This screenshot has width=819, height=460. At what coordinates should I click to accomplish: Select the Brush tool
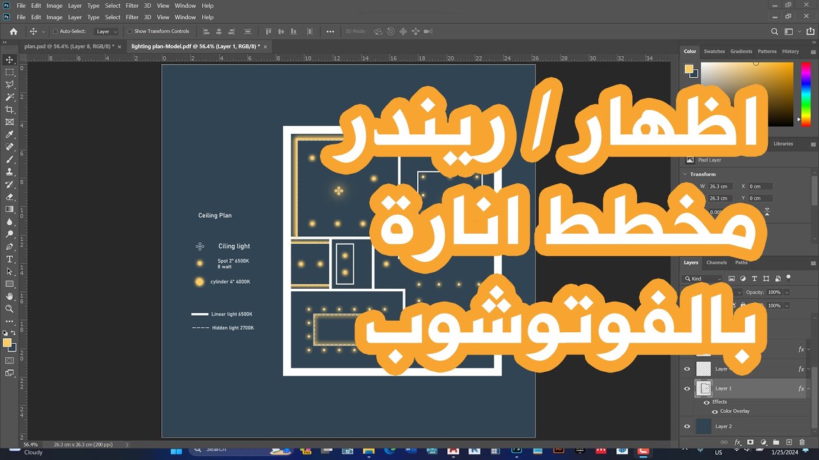tap(10, 159)
